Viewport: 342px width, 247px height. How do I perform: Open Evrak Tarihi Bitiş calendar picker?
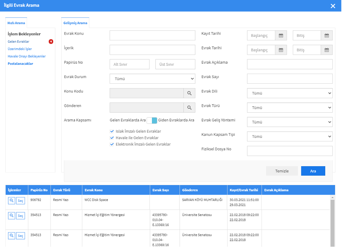point(327,50)
